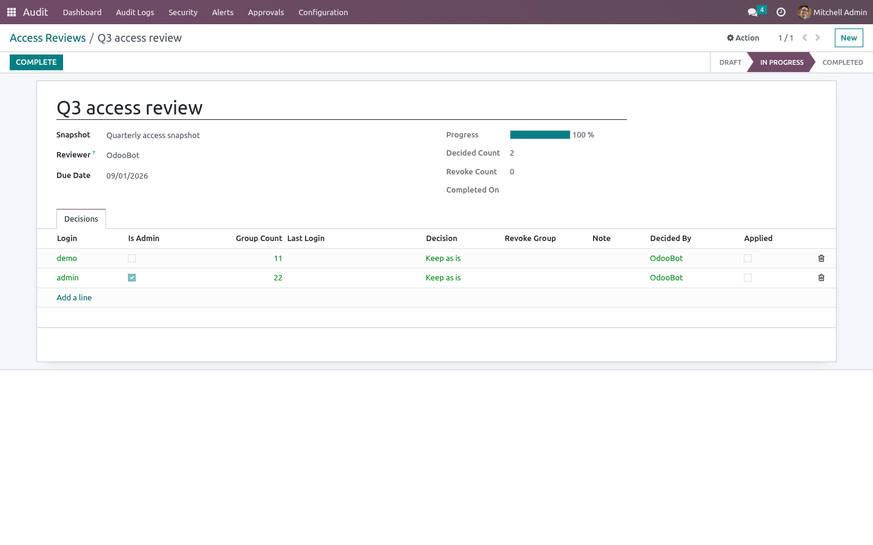
Task: Edit the Q3 access review title field
Action: [341, 108]
